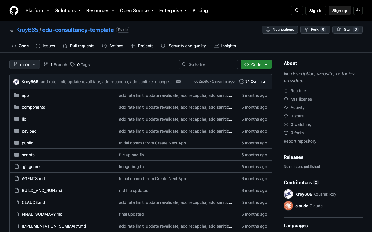The height and width of the screenshot is (232, 372).
Task: Open the Notifications button
Action: click(x=280, y=30)
